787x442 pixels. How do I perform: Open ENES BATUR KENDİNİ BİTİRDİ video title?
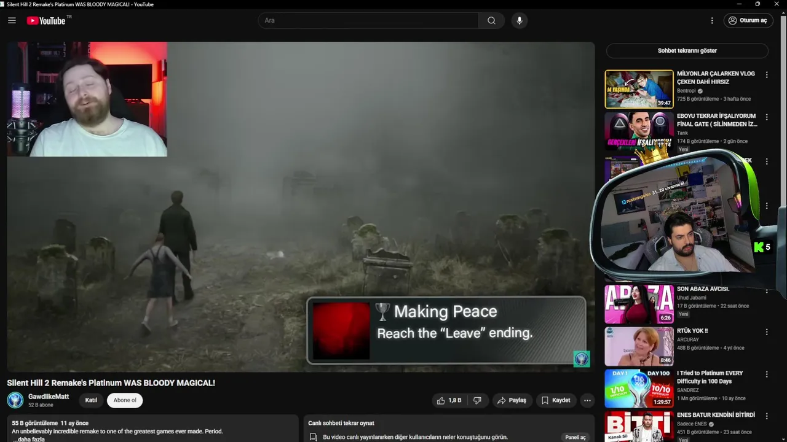pos(716,415)
